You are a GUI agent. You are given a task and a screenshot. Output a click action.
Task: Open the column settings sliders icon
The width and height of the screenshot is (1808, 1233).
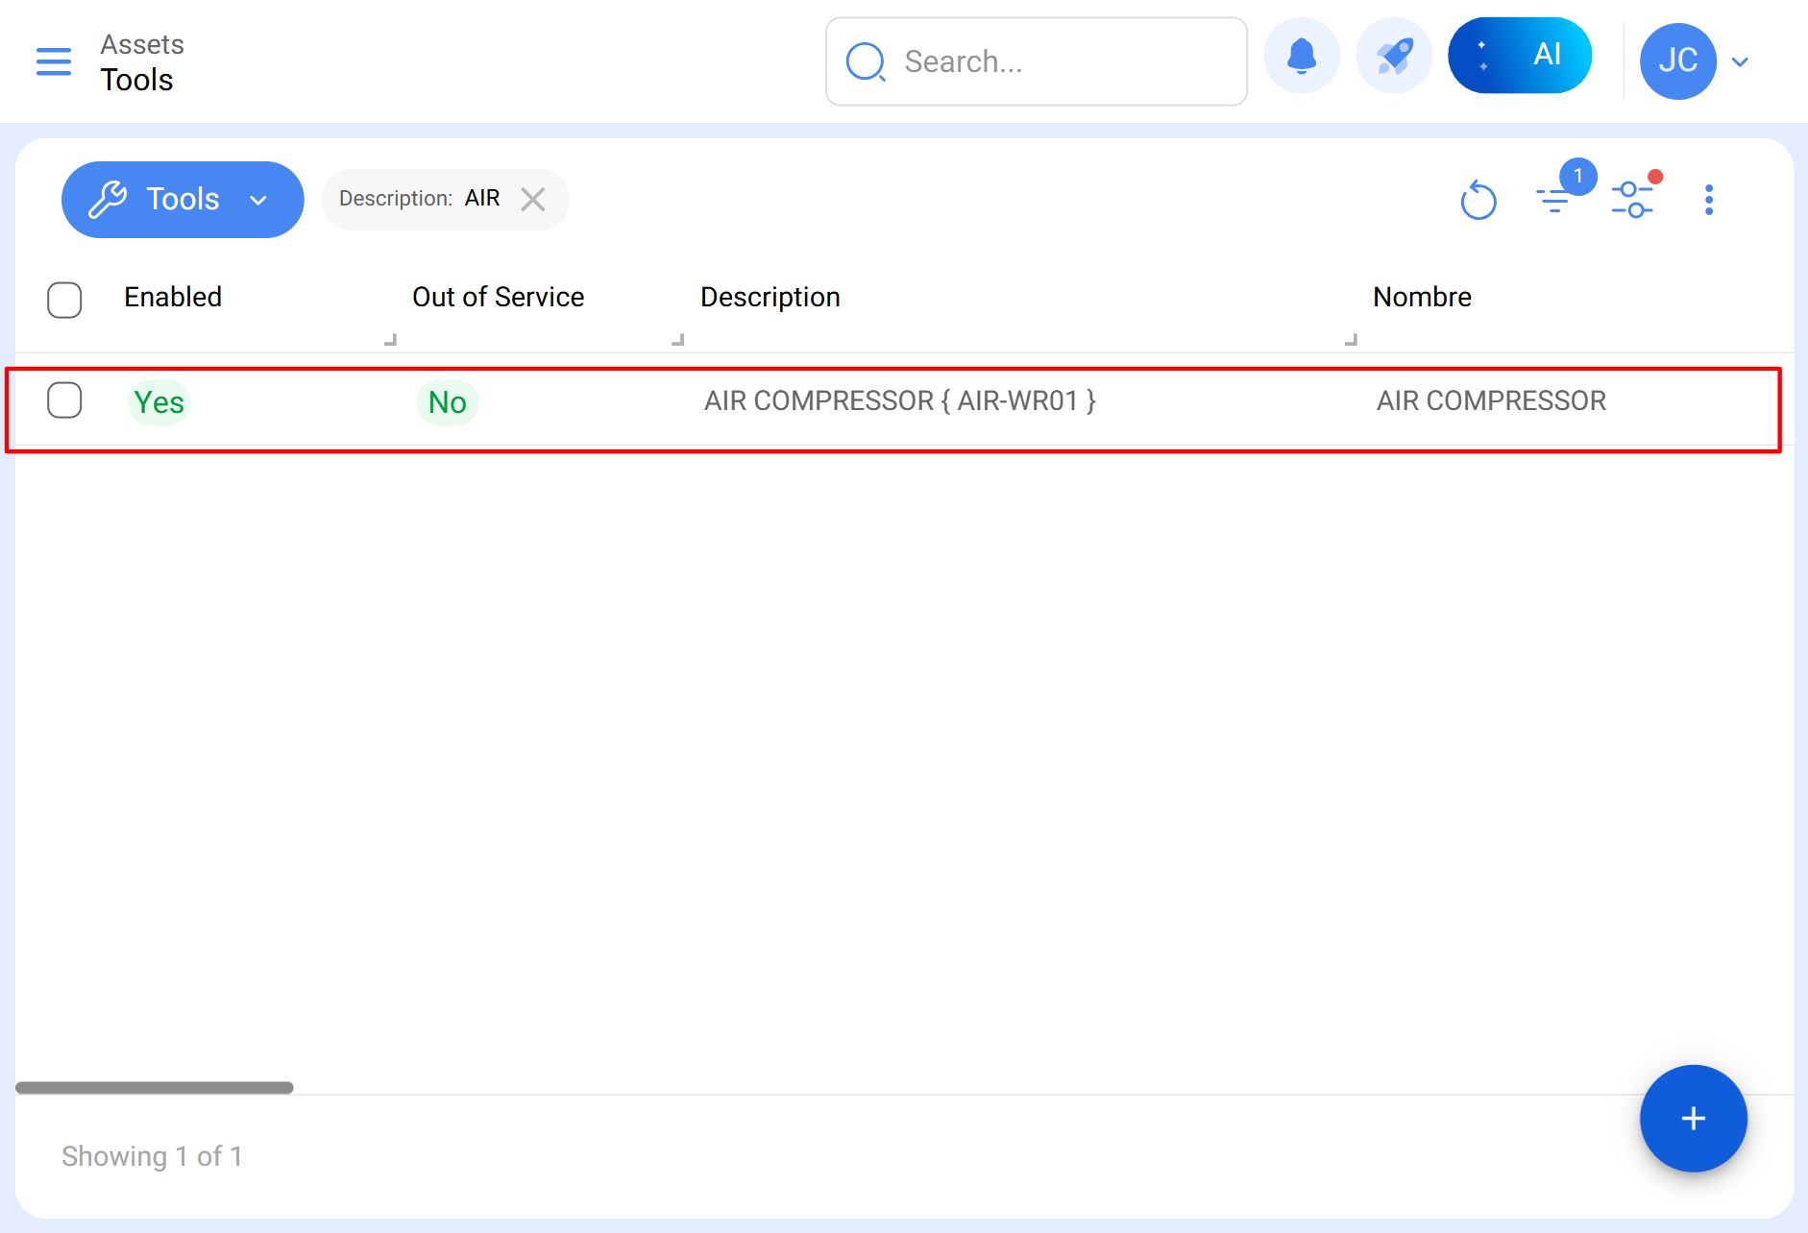(1632, 199)
